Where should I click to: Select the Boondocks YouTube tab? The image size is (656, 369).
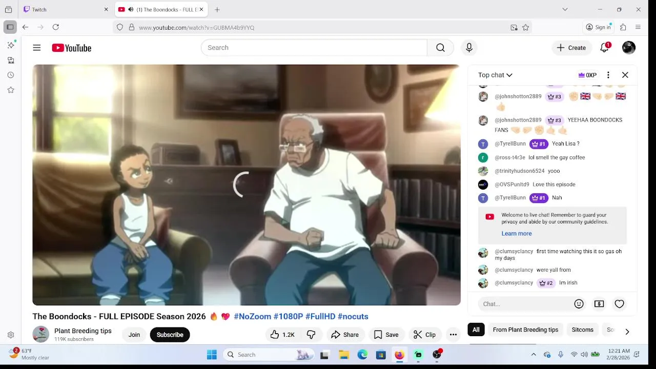coord(161,10)
